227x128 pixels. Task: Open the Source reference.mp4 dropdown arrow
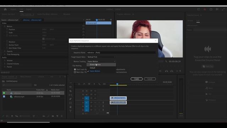coord(21,20)
